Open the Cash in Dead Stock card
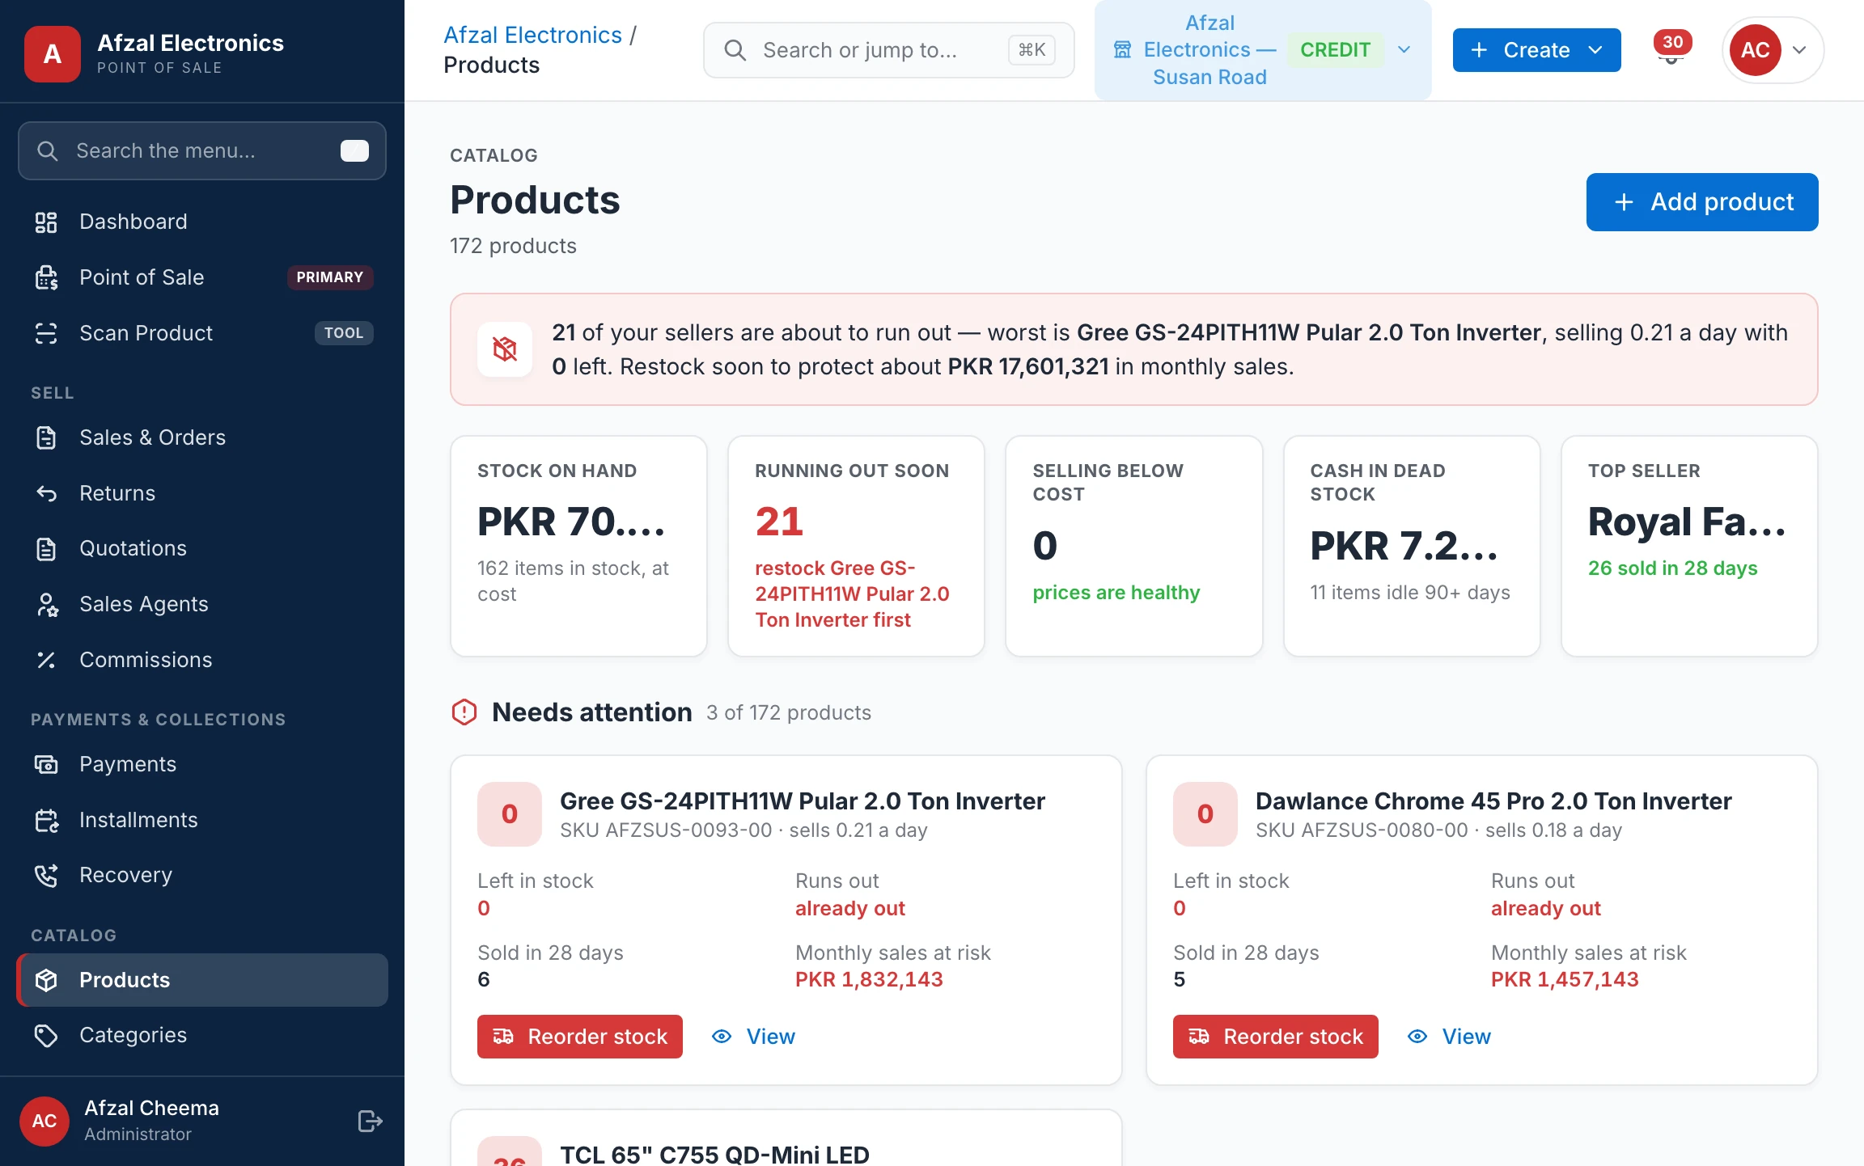 [1412, 547]
